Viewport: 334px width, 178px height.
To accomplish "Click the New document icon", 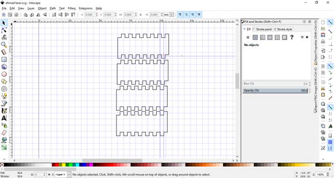I will pyautogui.click(x=323, y=22).
